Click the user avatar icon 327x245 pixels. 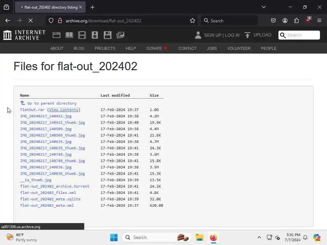pyautogui.click(x=198, y=35)
